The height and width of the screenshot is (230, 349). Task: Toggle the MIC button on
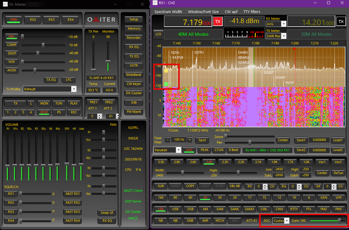[12, 37]
